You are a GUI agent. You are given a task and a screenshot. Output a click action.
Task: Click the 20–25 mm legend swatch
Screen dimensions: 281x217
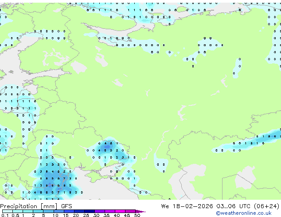tap(79, 211)
